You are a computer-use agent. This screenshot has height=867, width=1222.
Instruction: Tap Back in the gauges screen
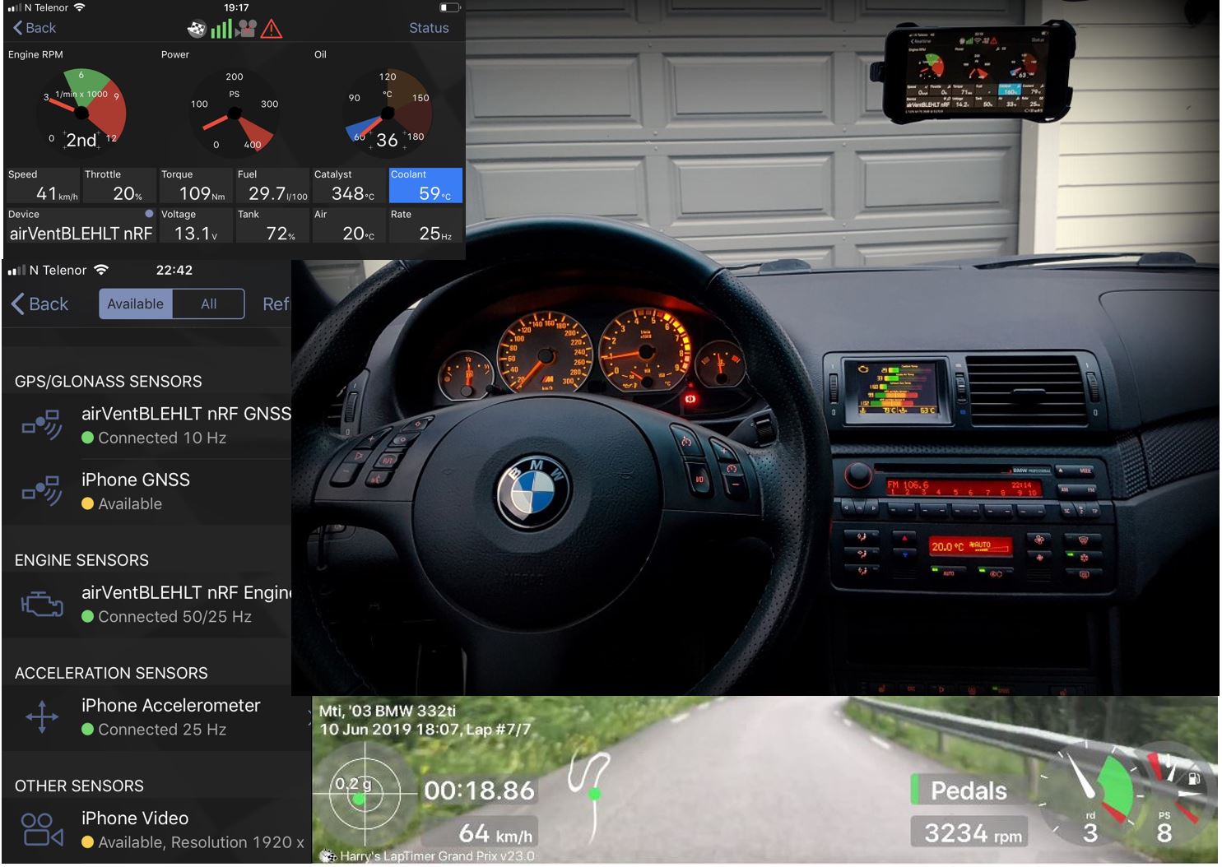point(35,28)
